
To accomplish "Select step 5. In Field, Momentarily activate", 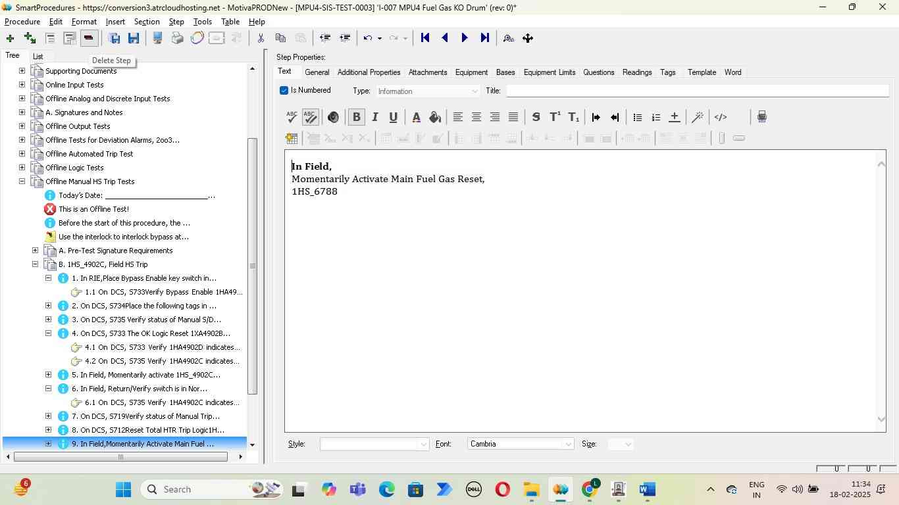I will click(x=145, y=375).
